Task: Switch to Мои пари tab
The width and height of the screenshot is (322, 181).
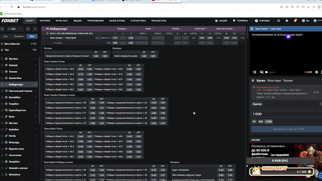Action: [x=274, y=80]
